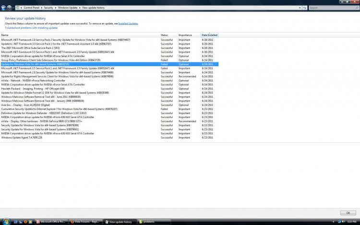Viewport: 360px width, 225px height.
Task: Select Definition Update for Windows Defender row
Action: click(x=109, y=113)
